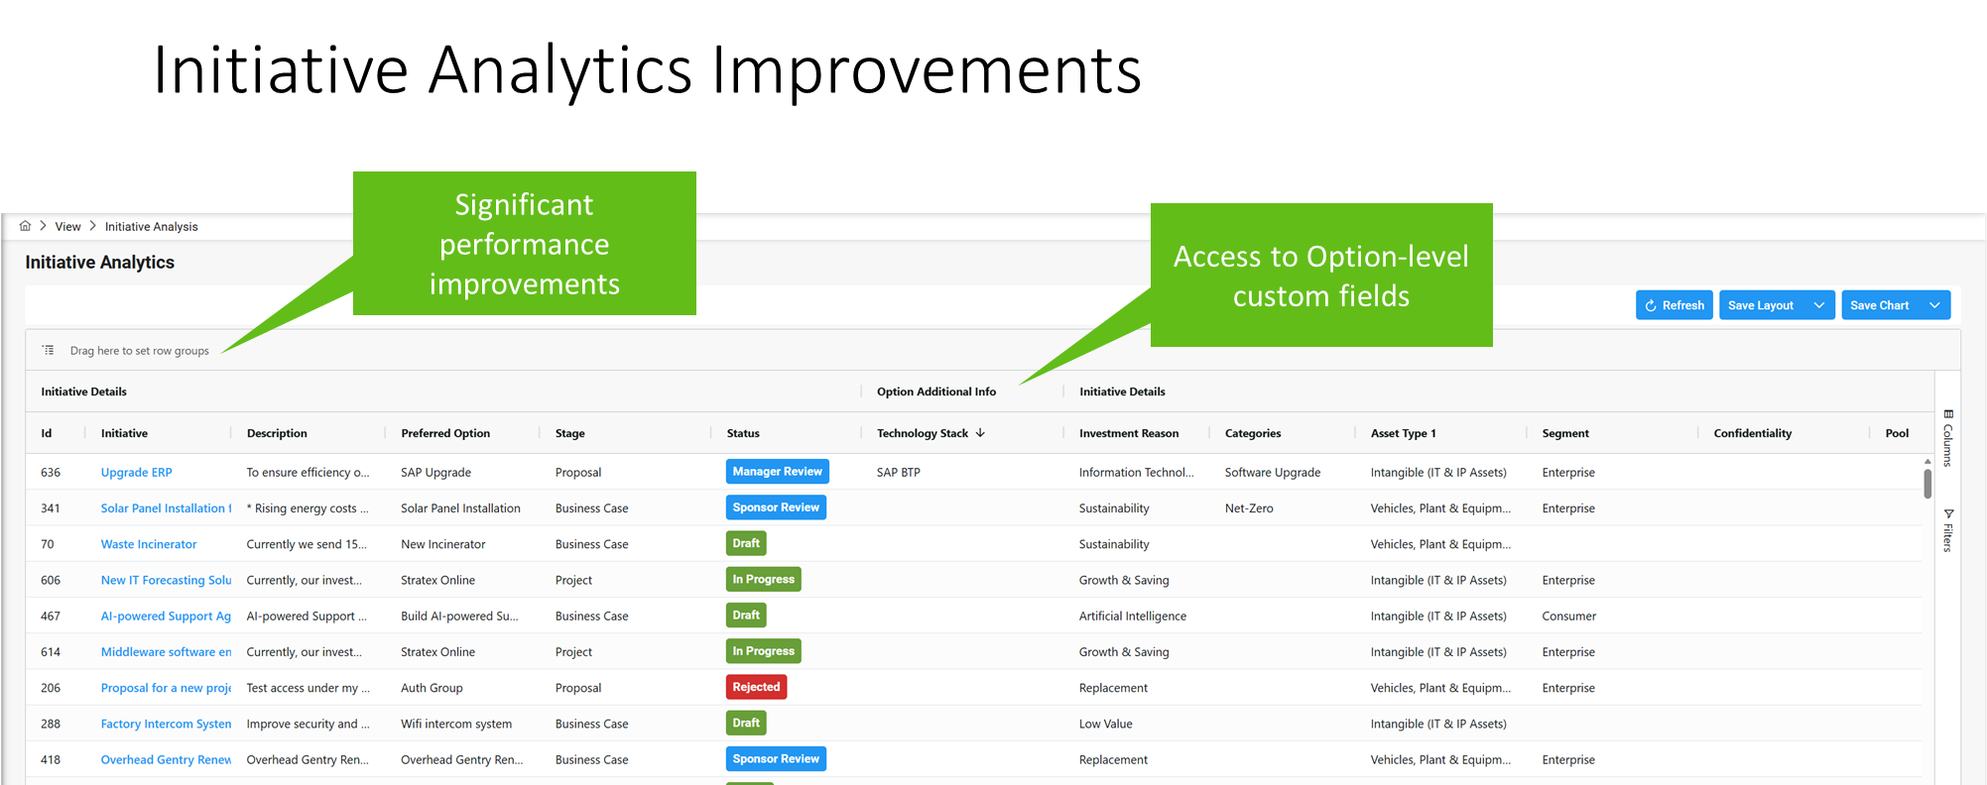This screenshot has width=1987, height=785.
Task: Open the Columns side panel
Action: pos(1948,438)
